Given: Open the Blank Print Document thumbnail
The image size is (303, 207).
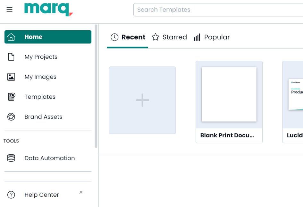Looking at the screenshot, I should pyautogui.click(x=229, y=95).
